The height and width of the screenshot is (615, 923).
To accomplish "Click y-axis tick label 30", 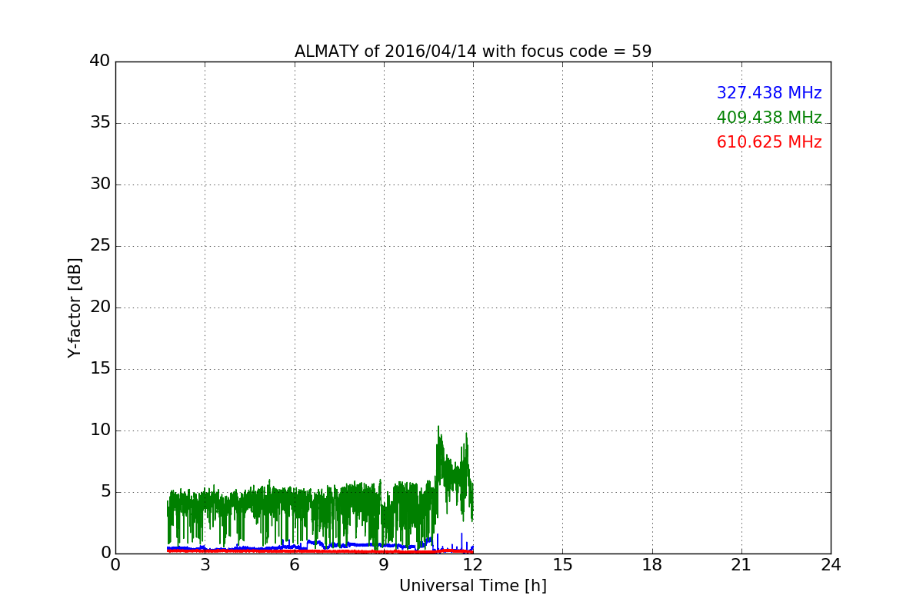I will pos(100,184).
